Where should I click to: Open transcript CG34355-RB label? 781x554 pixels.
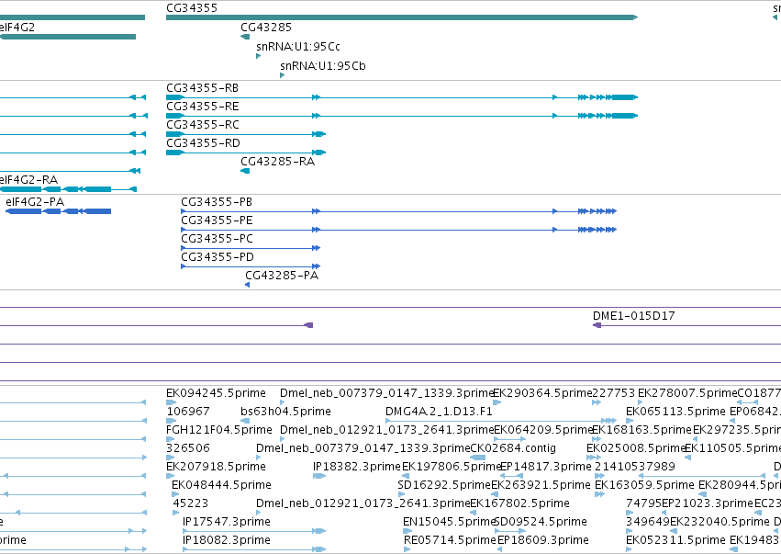(x=202, y=88)
